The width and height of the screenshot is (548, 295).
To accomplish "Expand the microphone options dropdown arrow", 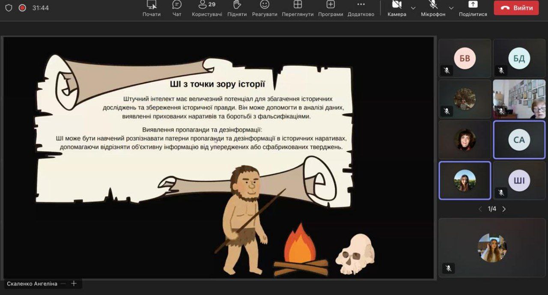I will [x=451, y=8].
